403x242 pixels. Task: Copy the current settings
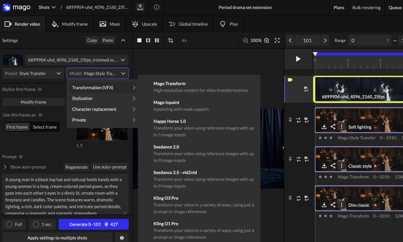[92, 40]
